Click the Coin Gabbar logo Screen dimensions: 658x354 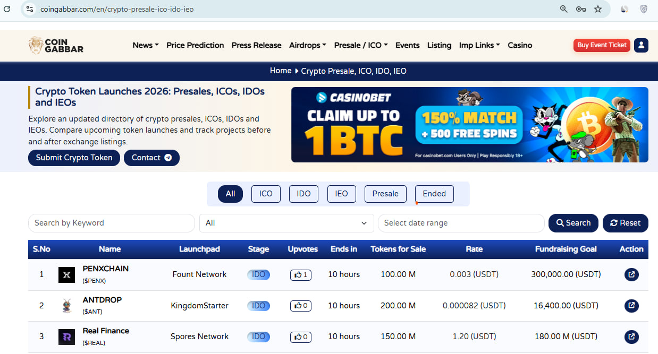(x=55, y=45)
